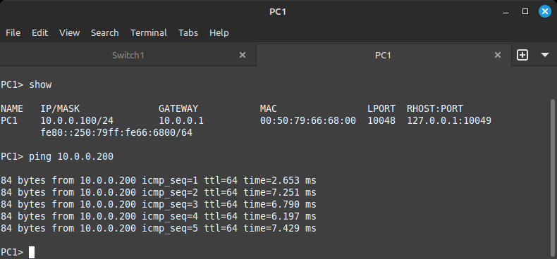
Task: Open the Help menu
Action: [219, 32]
